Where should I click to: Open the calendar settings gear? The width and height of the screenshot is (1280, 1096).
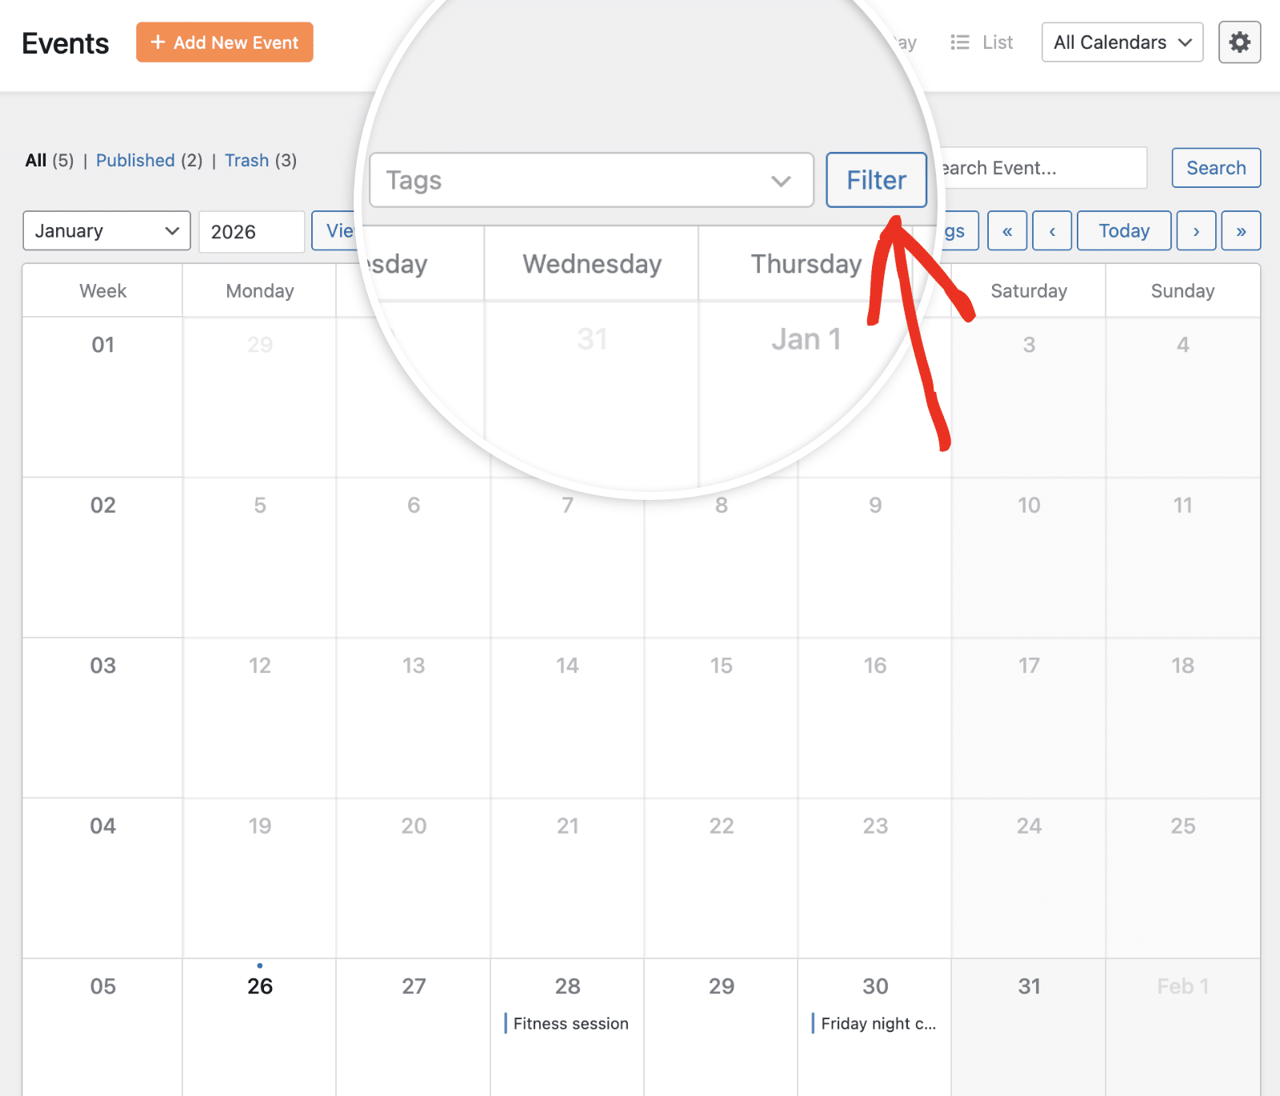click(1239, 42)
